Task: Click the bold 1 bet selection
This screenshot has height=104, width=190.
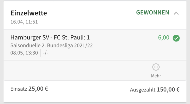Action: click(x=88, y=37)
